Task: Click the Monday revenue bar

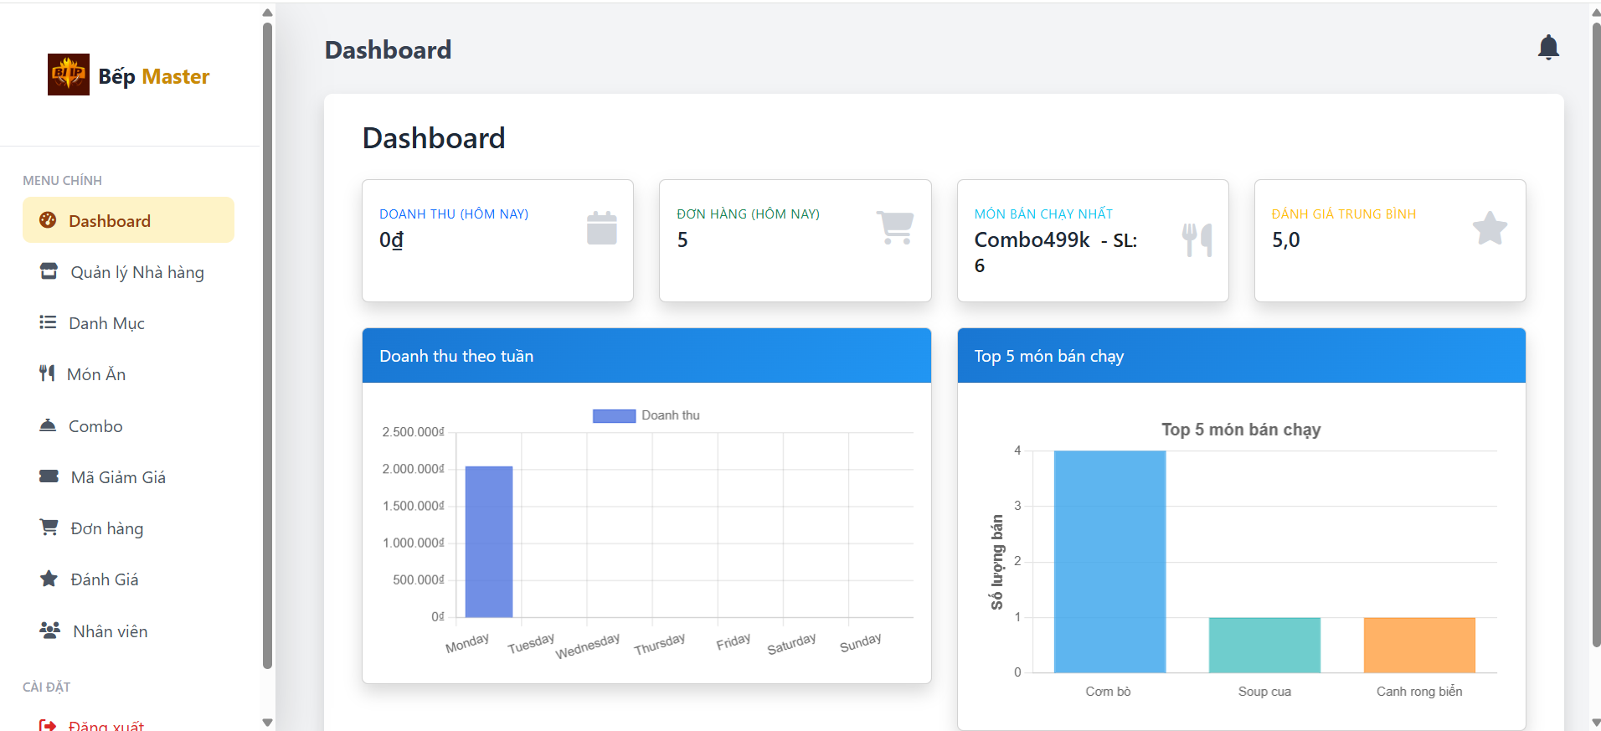Action: [488, 542]
